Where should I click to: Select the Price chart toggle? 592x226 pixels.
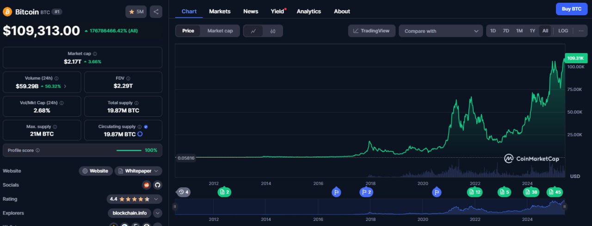tap(188, 31)
